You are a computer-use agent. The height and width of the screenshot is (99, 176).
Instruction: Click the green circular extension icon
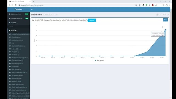147,5
